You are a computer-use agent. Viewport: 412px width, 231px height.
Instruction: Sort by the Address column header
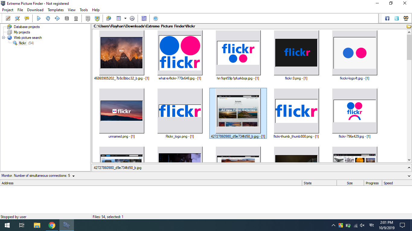[x=151, y=183]
